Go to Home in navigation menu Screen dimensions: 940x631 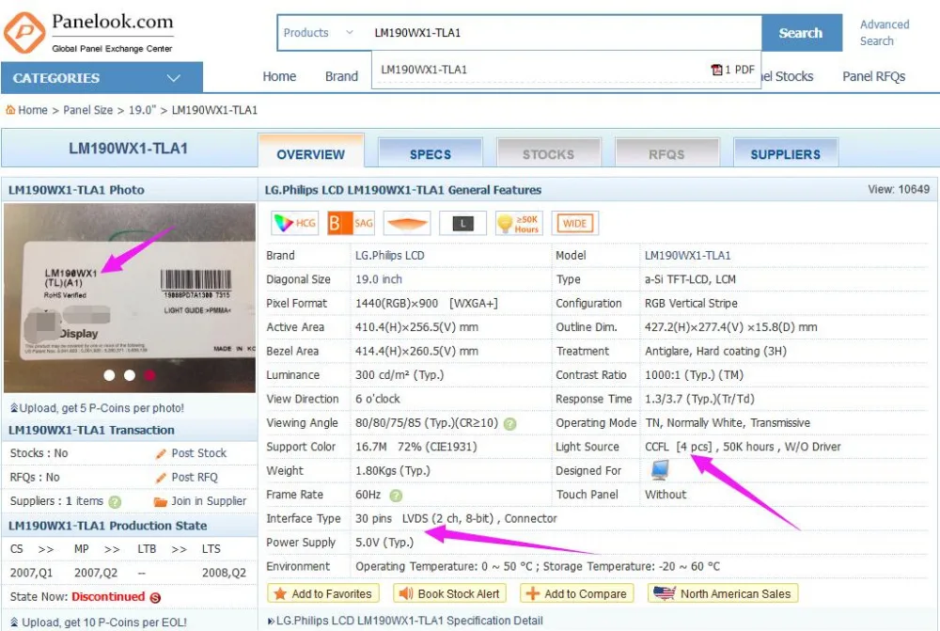(279, 77)
